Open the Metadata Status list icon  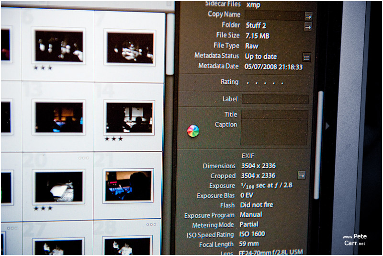[307, 58]
